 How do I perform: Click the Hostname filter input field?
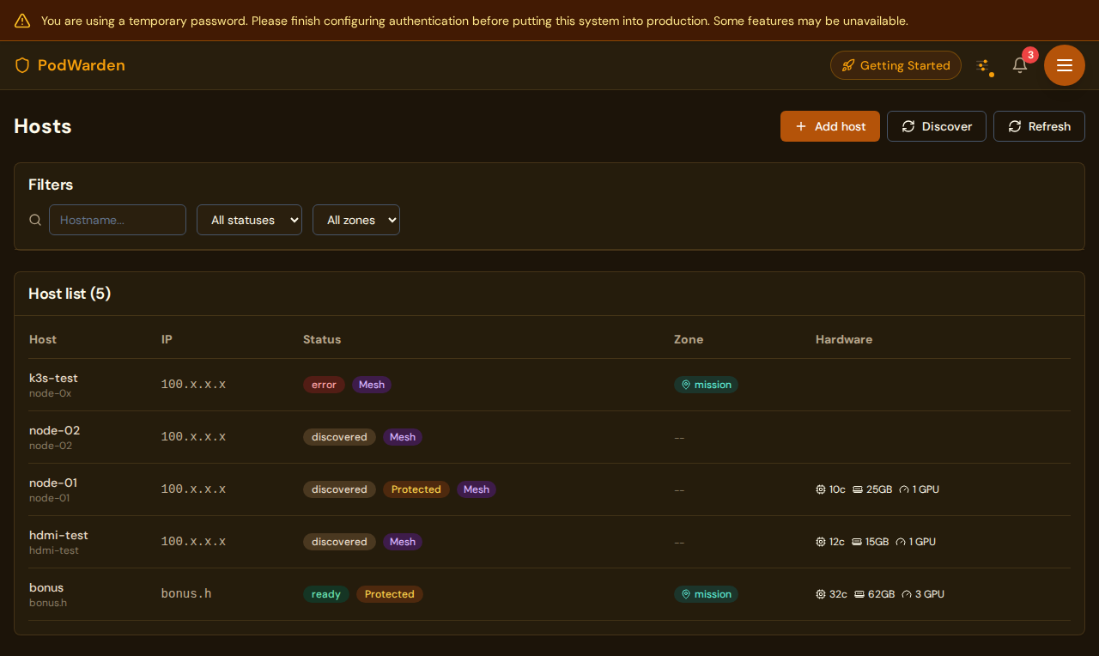click(x=117, y=220)
